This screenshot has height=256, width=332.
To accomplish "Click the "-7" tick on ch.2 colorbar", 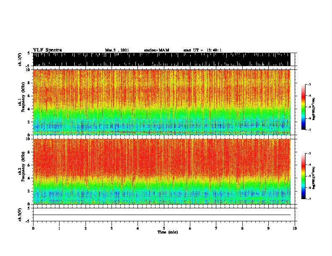I will click(309, 199).
